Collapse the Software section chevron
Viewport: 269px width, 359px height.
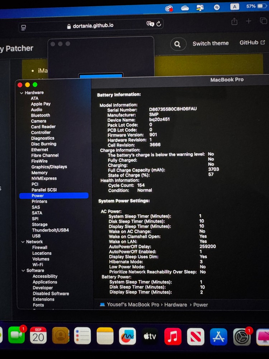[x=23, y=270]
